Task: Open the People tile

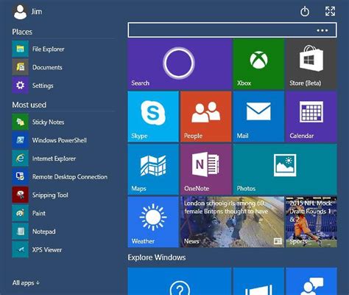Action: pyautogui.click(x=206, y=117)
